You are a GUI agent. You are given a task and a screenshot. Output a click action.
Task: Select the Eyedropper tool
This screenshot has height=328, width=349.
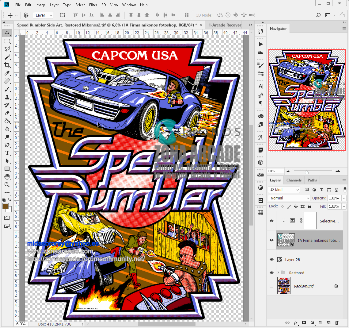7,73
